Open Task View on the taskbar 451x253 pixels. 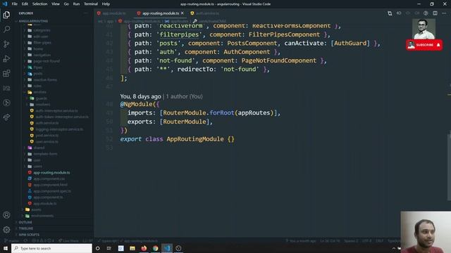tap(109, 248)
